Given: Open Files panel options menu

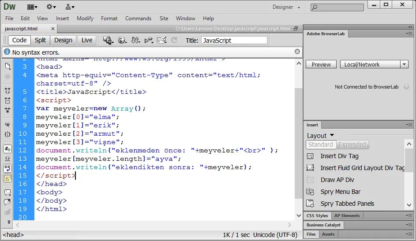Looking at the screenshot, I should (409, 234).
